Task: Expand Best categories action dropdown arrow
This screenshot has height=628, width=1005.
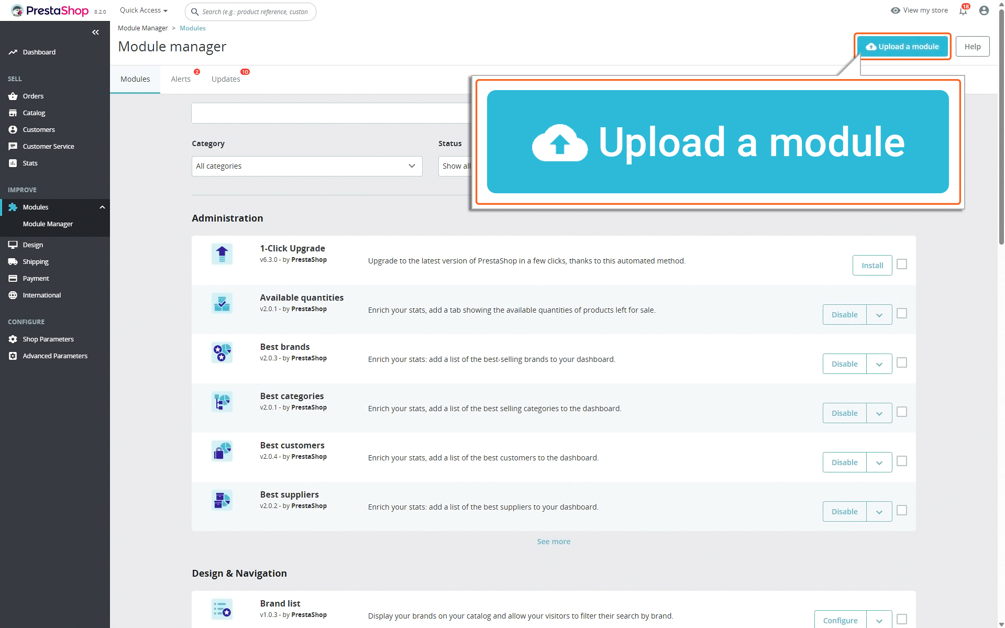Action: pyautogui.click(x=879, y=413)
